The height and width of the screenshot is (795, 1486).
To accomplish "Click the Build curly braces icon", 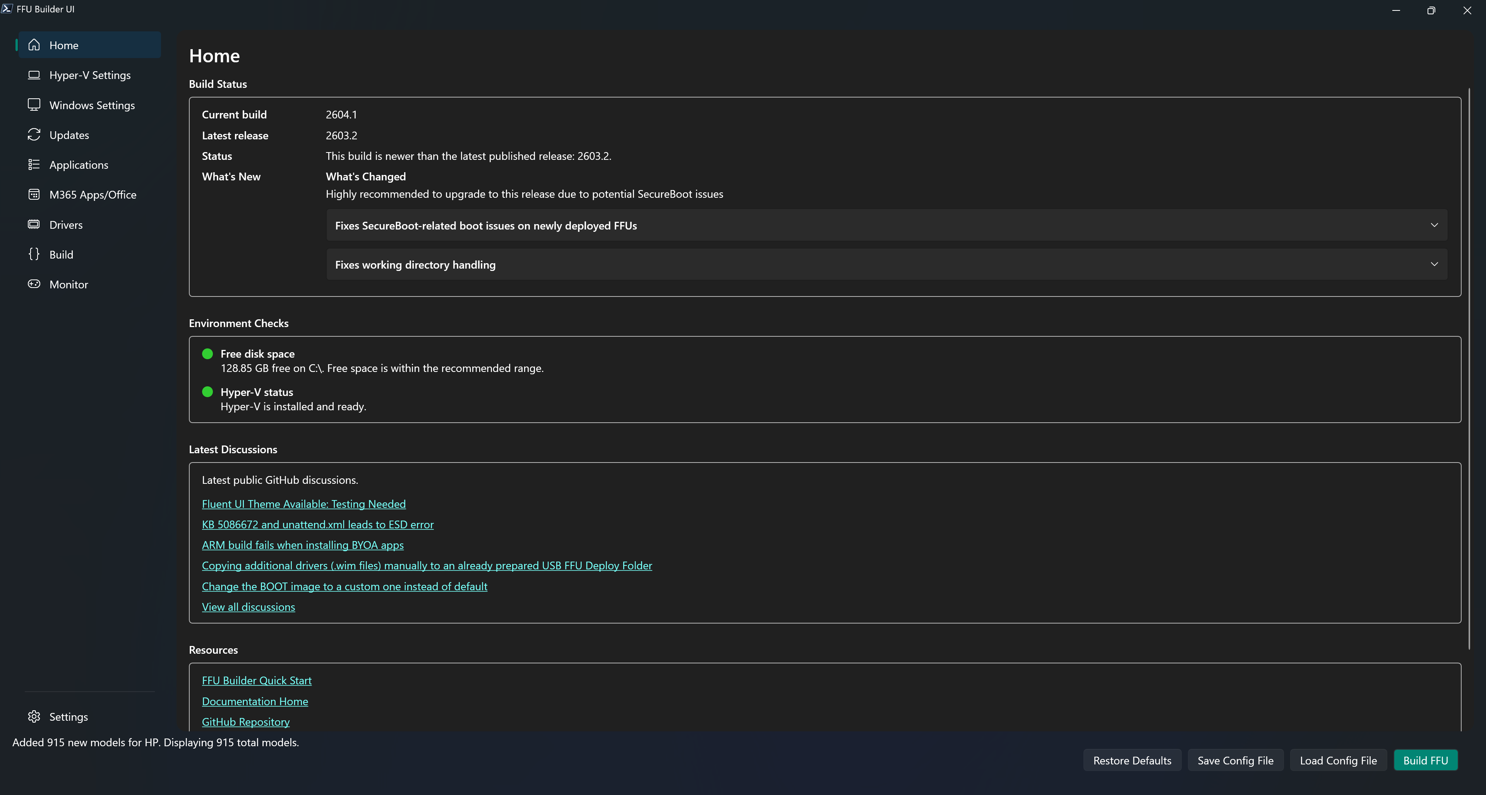I will point(34,254).
